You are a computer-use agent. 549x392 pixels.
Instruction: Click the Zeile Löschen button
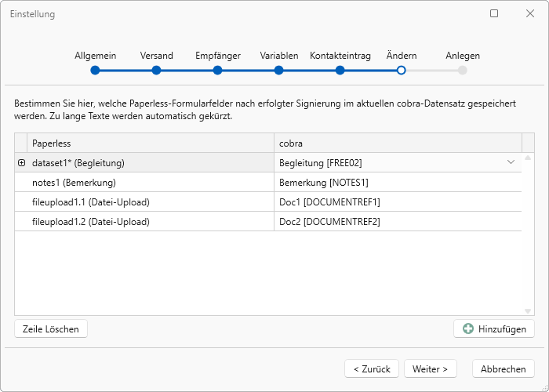click(51, 329)
